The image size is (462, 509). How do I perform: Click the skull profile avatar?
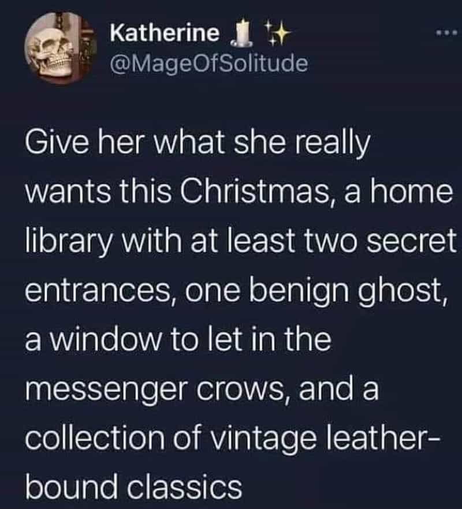coord(61,48)
